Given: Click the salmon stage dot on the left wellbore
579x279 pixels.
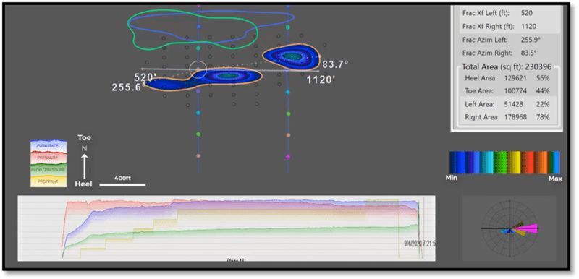Looking at the screenshot, I should [x=198, y=155].
